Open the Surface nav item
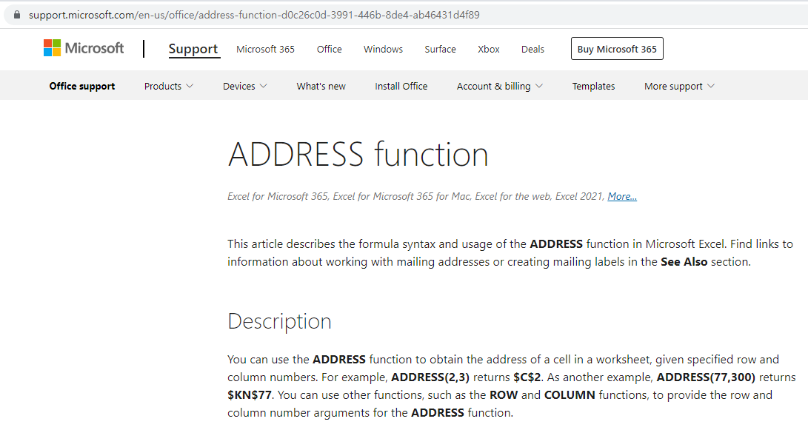The height and width of the screenshot is (430, 808). pos(440,49)
